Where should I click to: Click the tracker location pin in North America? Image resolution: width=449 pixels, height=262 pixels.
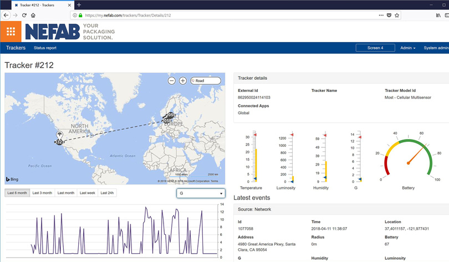point(59,136)
